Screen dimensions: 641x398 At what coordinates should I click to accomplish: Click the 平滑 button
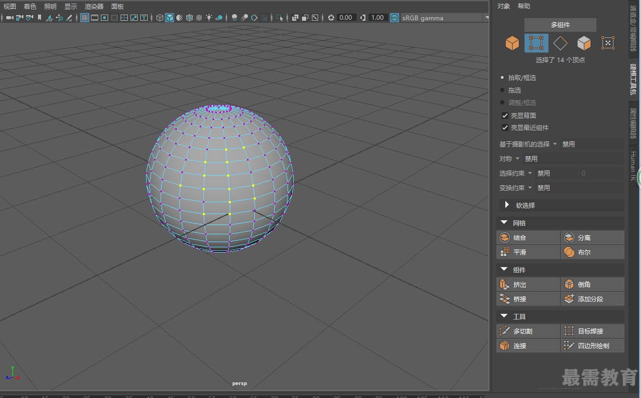tap(528, 253)
